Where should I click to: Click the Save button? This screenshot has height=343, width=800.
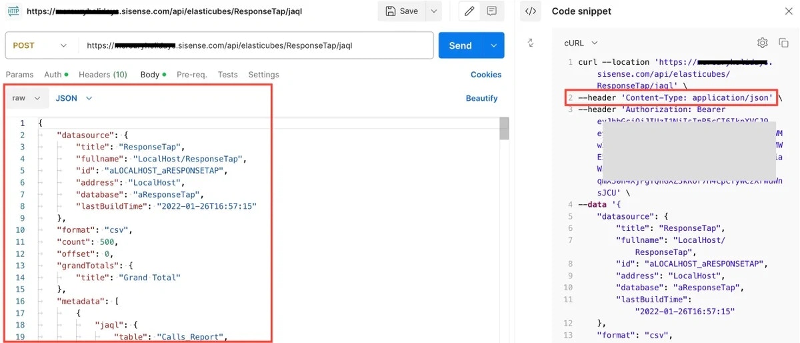pos(402,11)
